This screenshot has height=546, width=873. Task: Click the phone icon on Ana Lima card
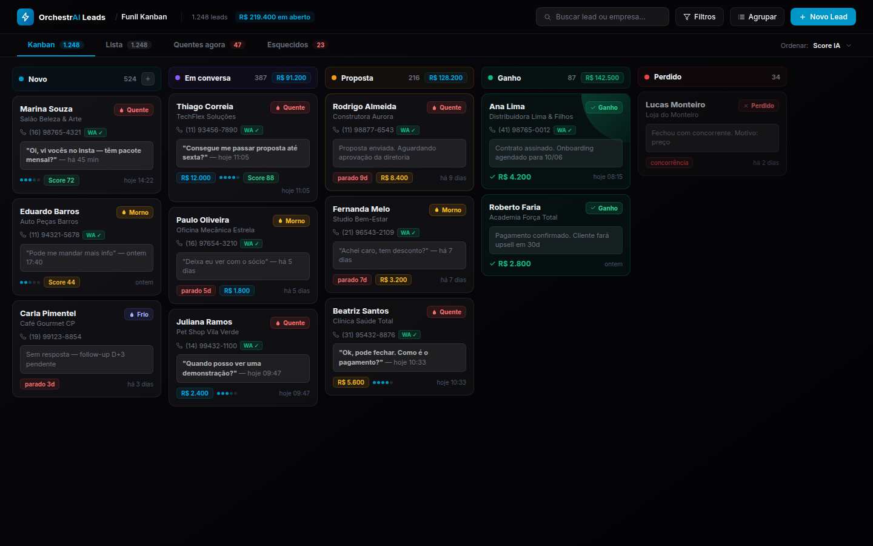pos(492,130)
